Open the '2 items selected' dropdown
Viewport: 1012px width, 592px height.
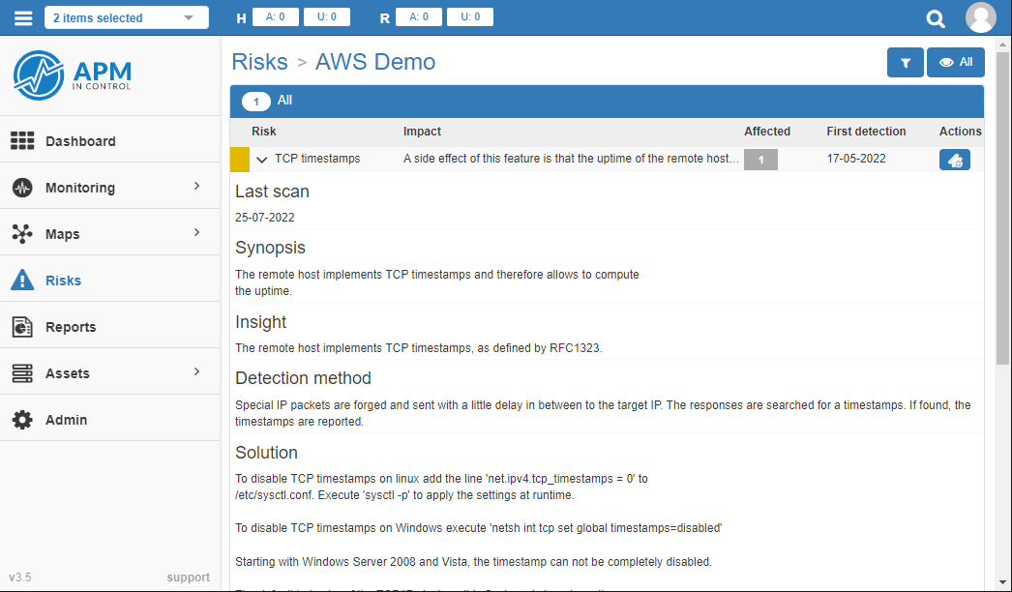(126, 16)
